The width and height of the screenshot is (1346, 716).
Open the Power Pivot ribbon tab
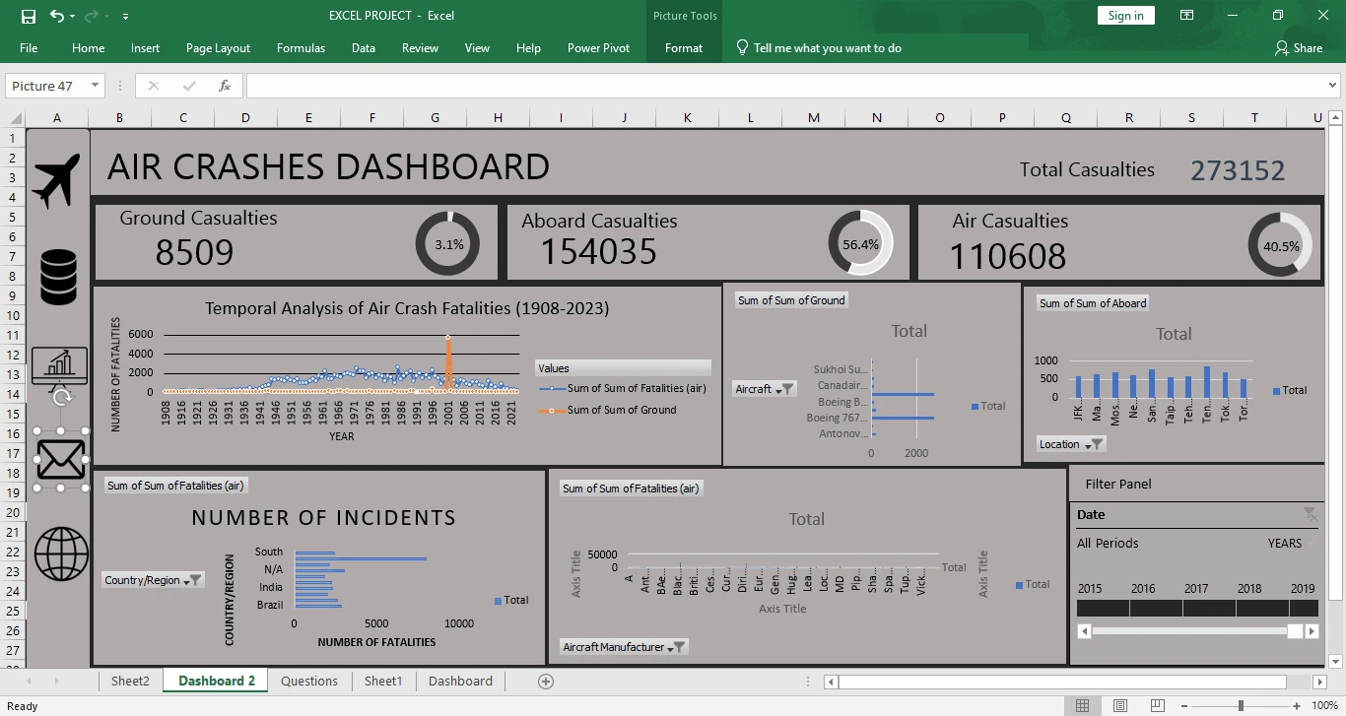[598, 48]
